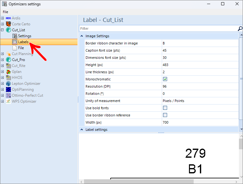Screen dimensions: 243x184
Task: Click the label preview image showing 279
Action: [x=159, y=156]
